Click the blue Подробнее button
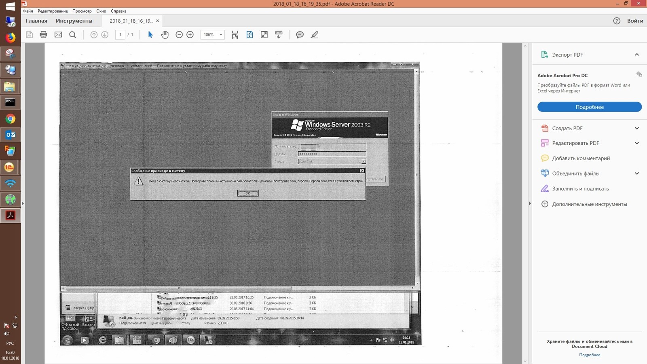Image resolution: width=647 pixels, height=364 pixels. click(590, 107)
